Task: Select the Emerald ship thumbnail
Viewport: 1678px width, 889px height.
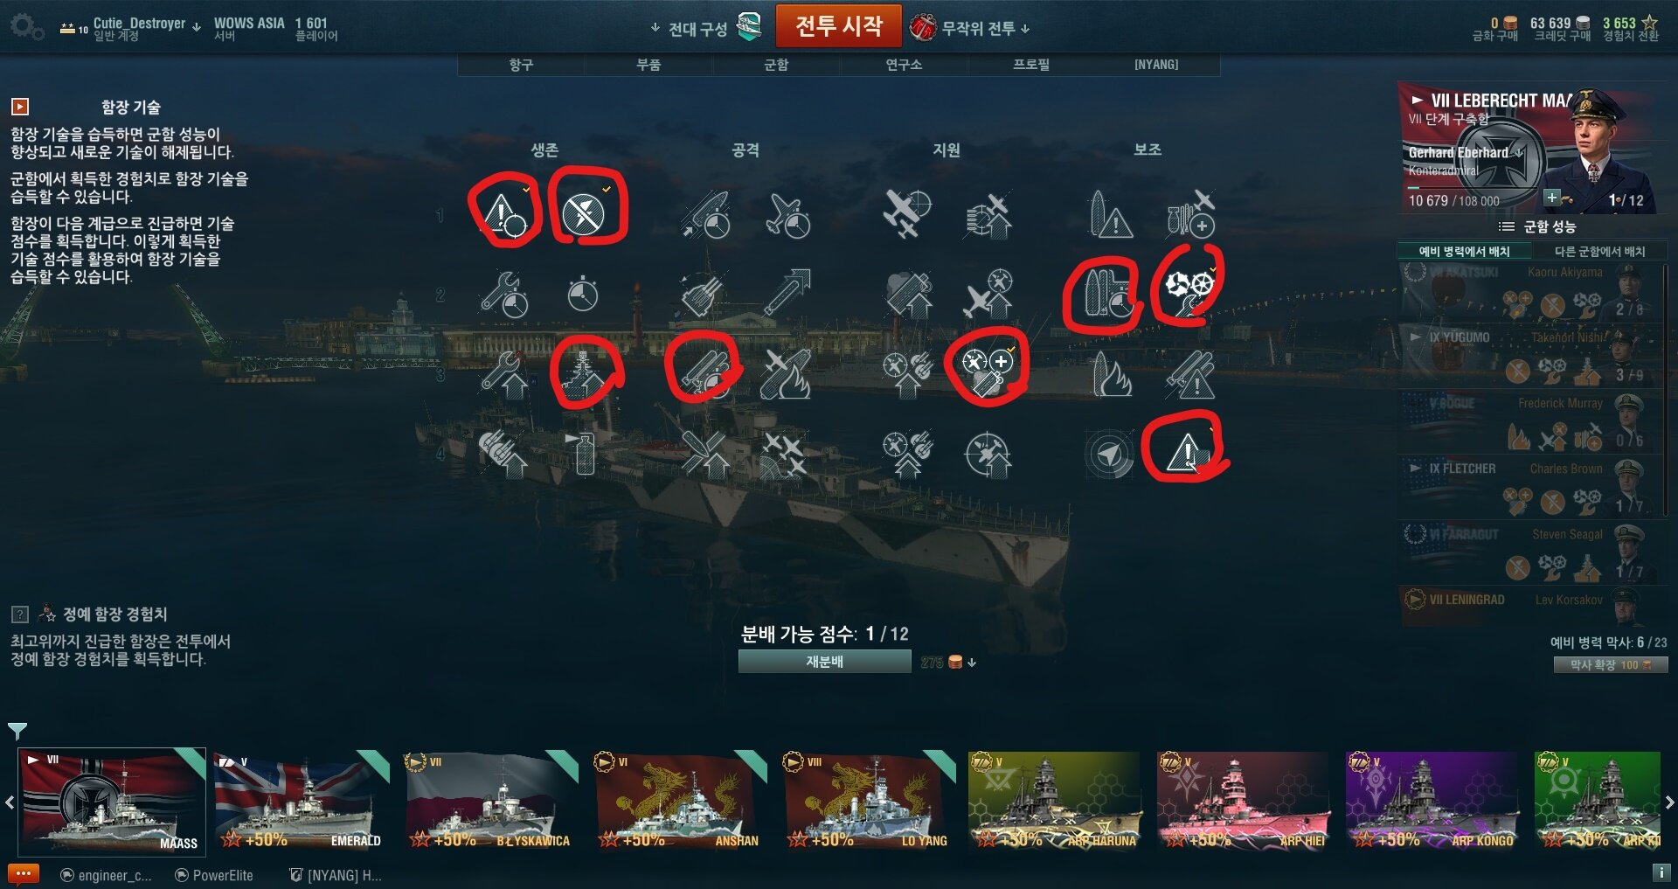Action: coord(301,801)
